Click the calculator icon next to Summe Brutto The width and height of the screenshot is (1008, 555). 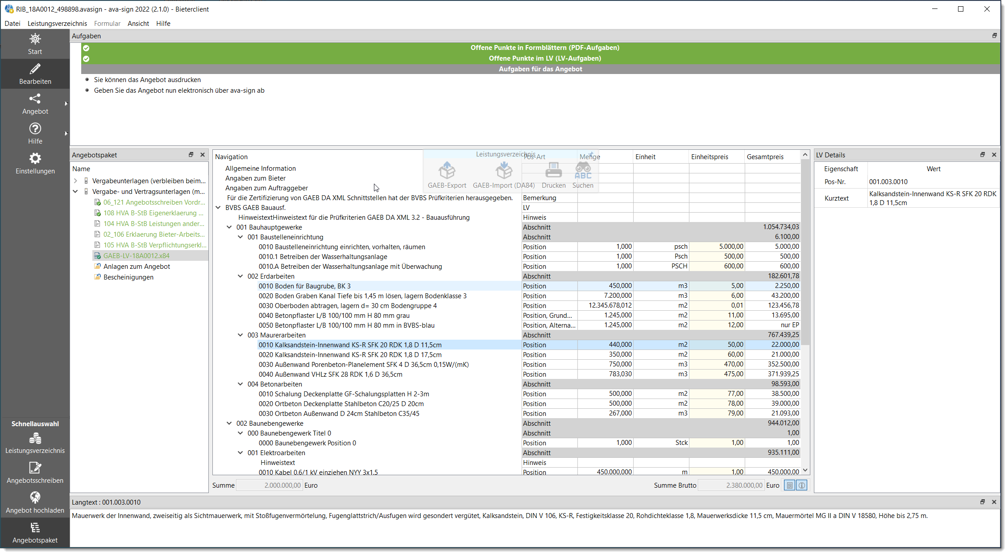click(x=790, y=485)
